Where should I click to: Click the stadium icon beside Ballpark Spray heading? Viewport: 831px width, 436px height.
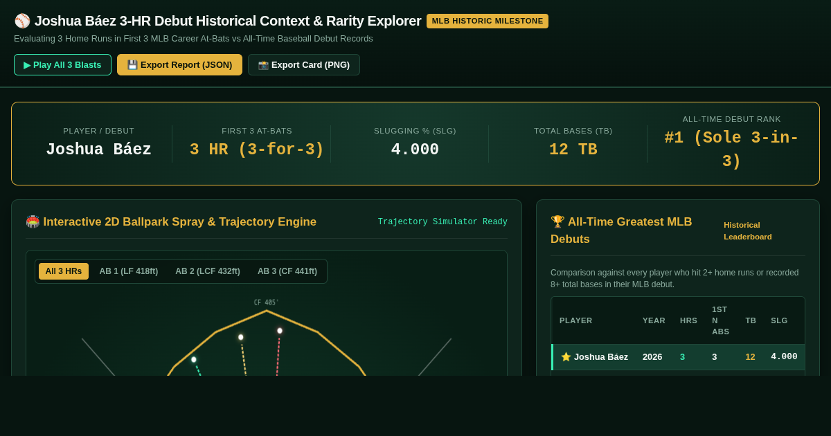pyautogui.click(x=33, y=221)
